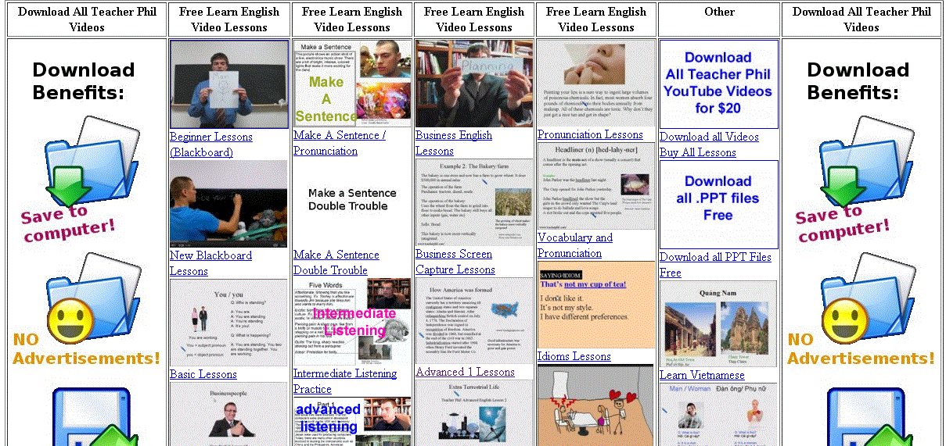
Task: Click Make a Sentence Double Trouble image
Action: (x=352, y=202)
